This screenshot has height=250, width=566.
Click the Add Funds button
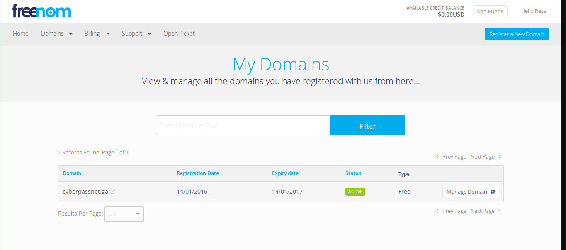[490, 11]
